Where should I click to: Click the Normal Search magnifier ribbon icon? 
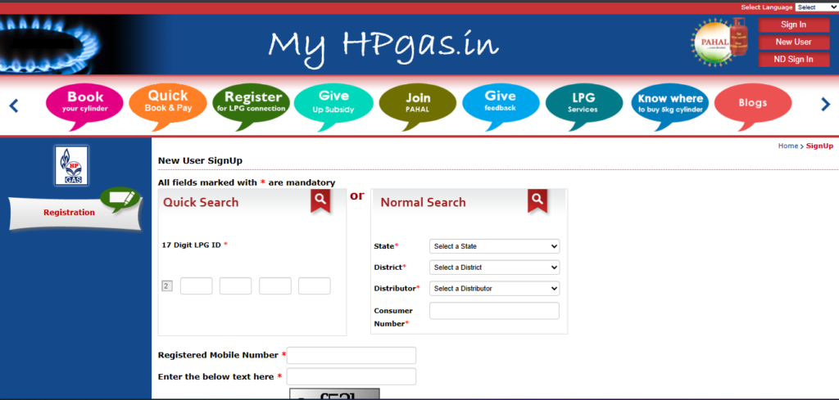(537, 200)
